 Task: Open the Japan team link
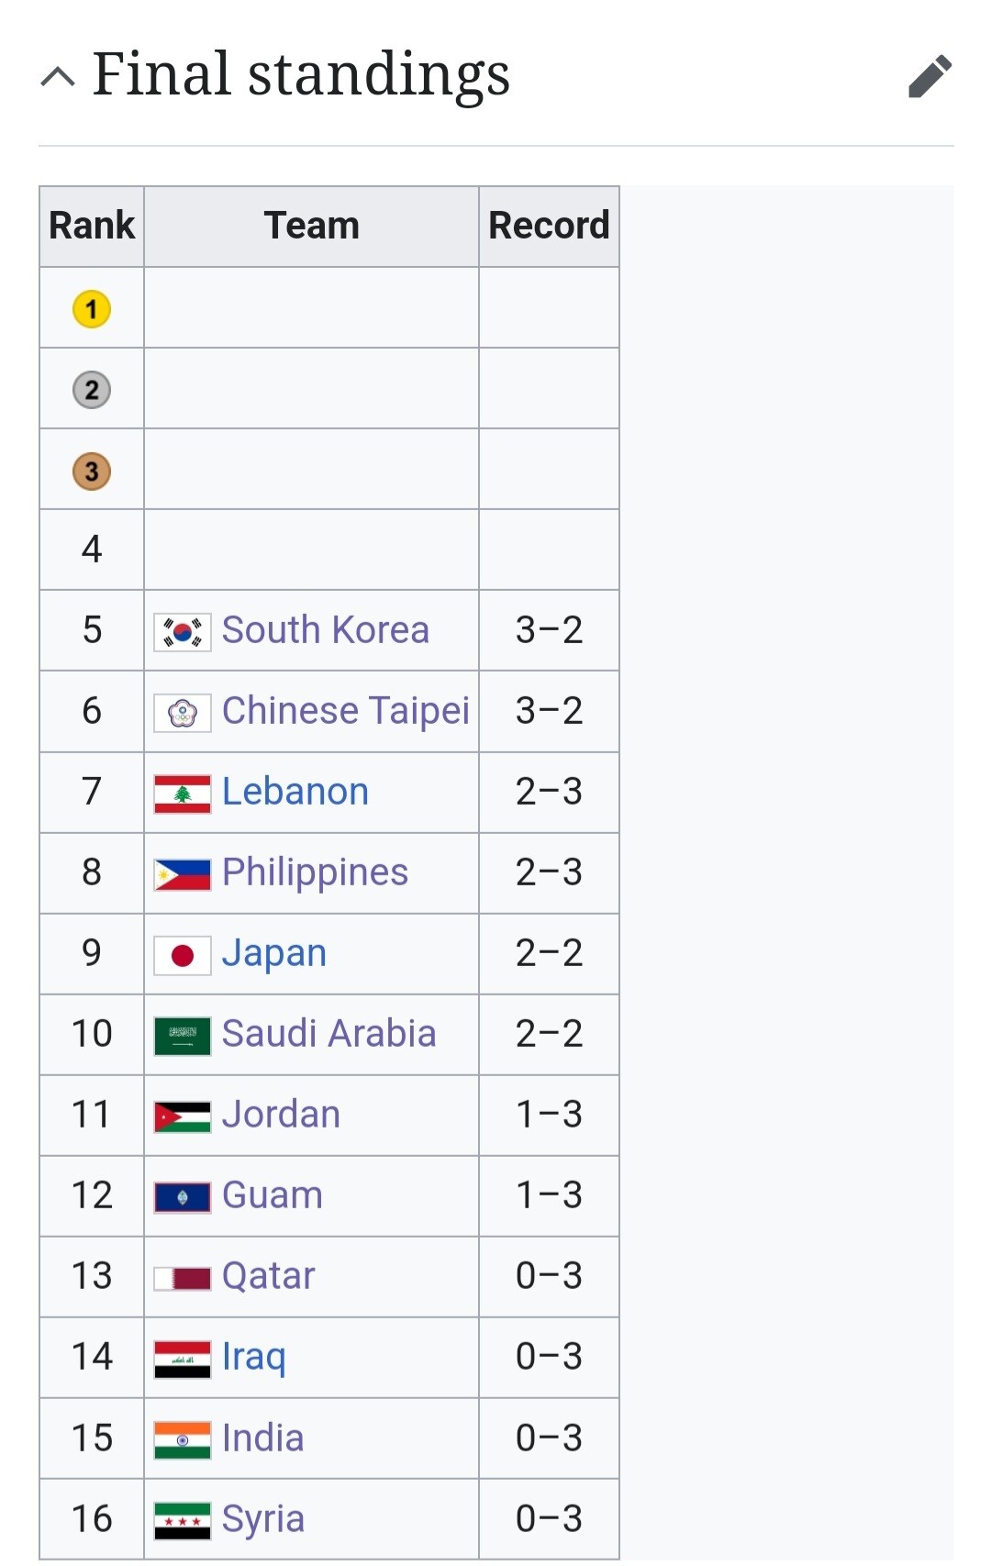click(274, 953)
